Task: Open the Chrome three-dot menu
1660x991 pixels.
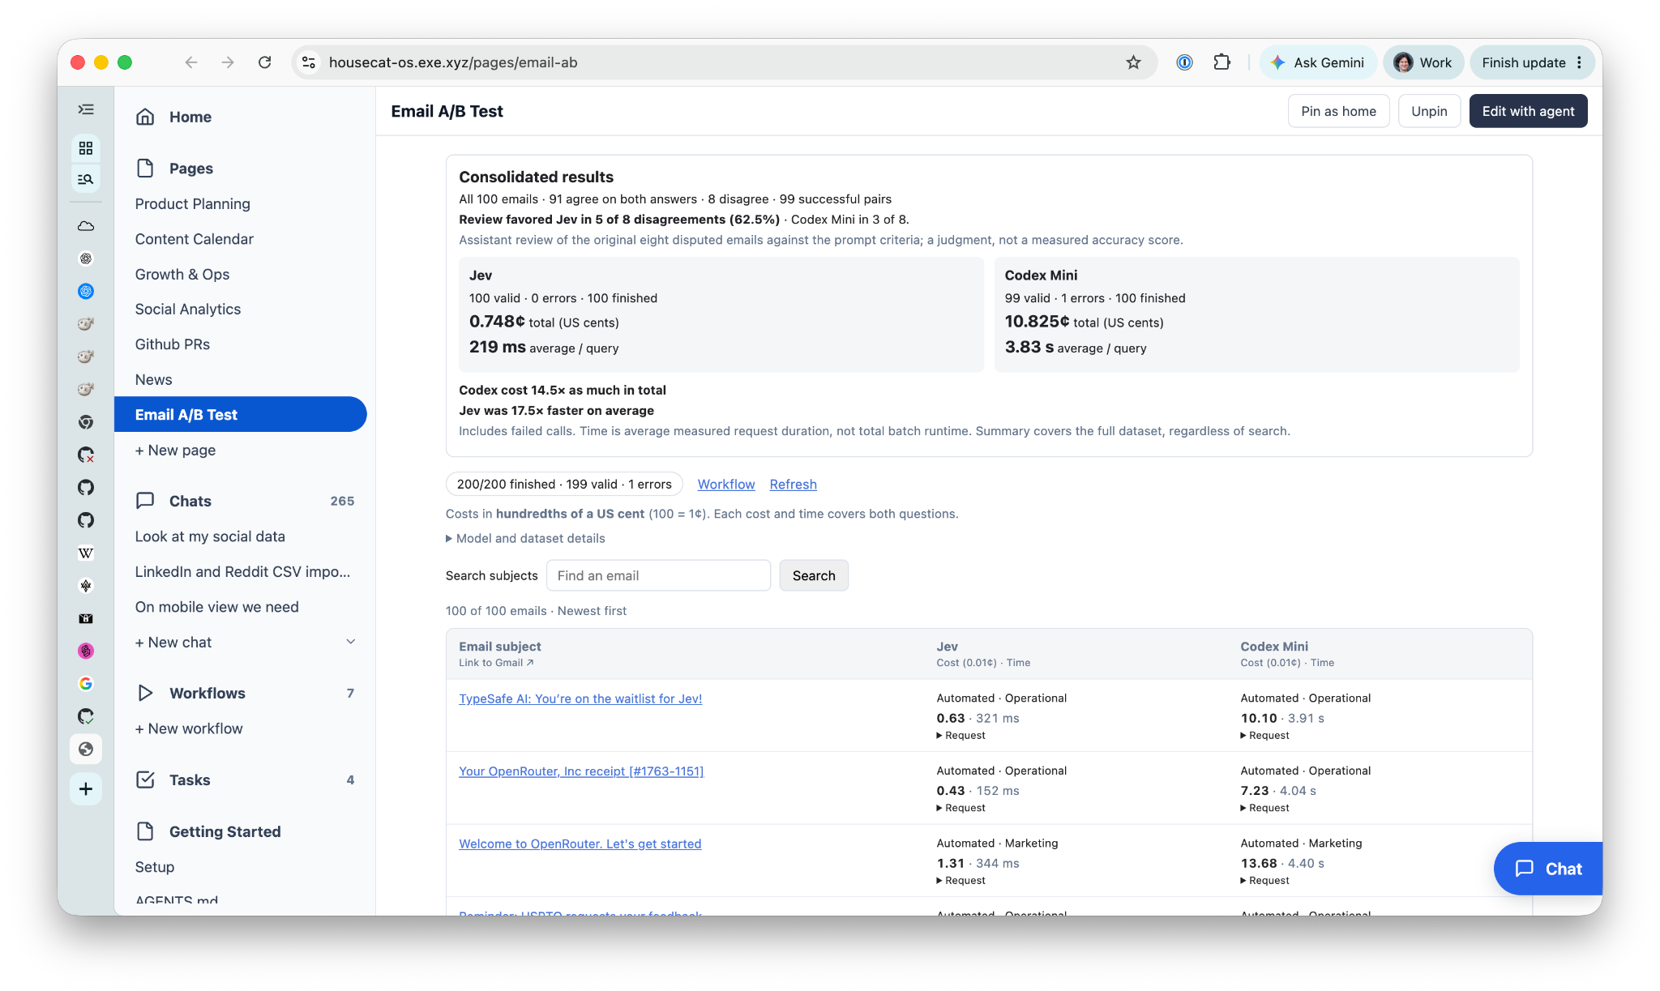Action: 1580,62
